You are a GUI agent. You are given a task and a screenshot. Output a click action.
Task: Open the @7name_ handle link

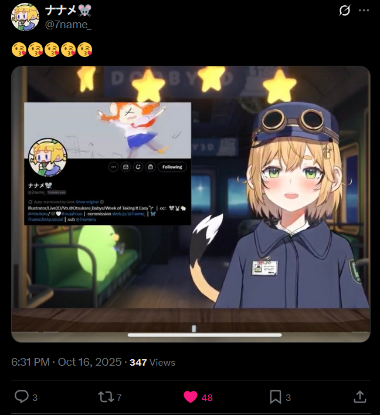point(68,25)
